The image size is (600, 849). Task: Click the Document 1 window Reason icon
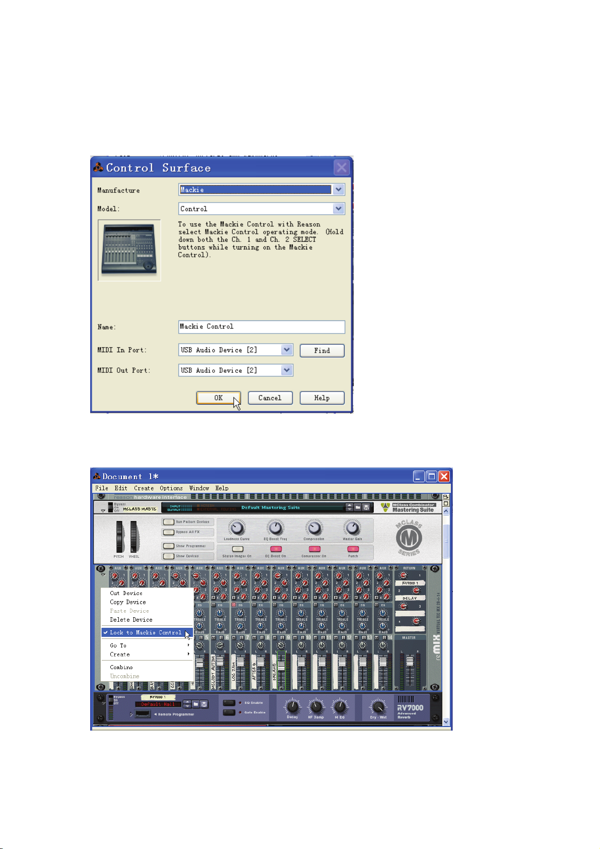point(97,476)
